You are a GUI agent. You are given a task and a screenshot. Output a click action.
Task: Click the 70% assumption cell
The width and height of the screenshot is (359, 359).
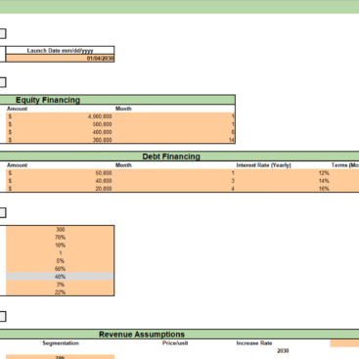tap(60, 238)
